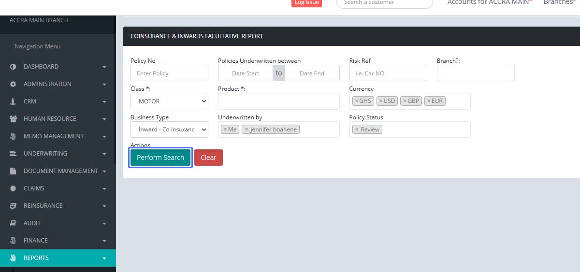The image size is (580, 272).
Task: Expand the Reinsurance menu arrow
Action: (104, 206)
